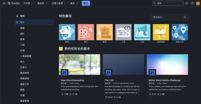The width and height of the screenshot is (201, 104).
Task: Click the 建立 create button
Action: (86, 3)
